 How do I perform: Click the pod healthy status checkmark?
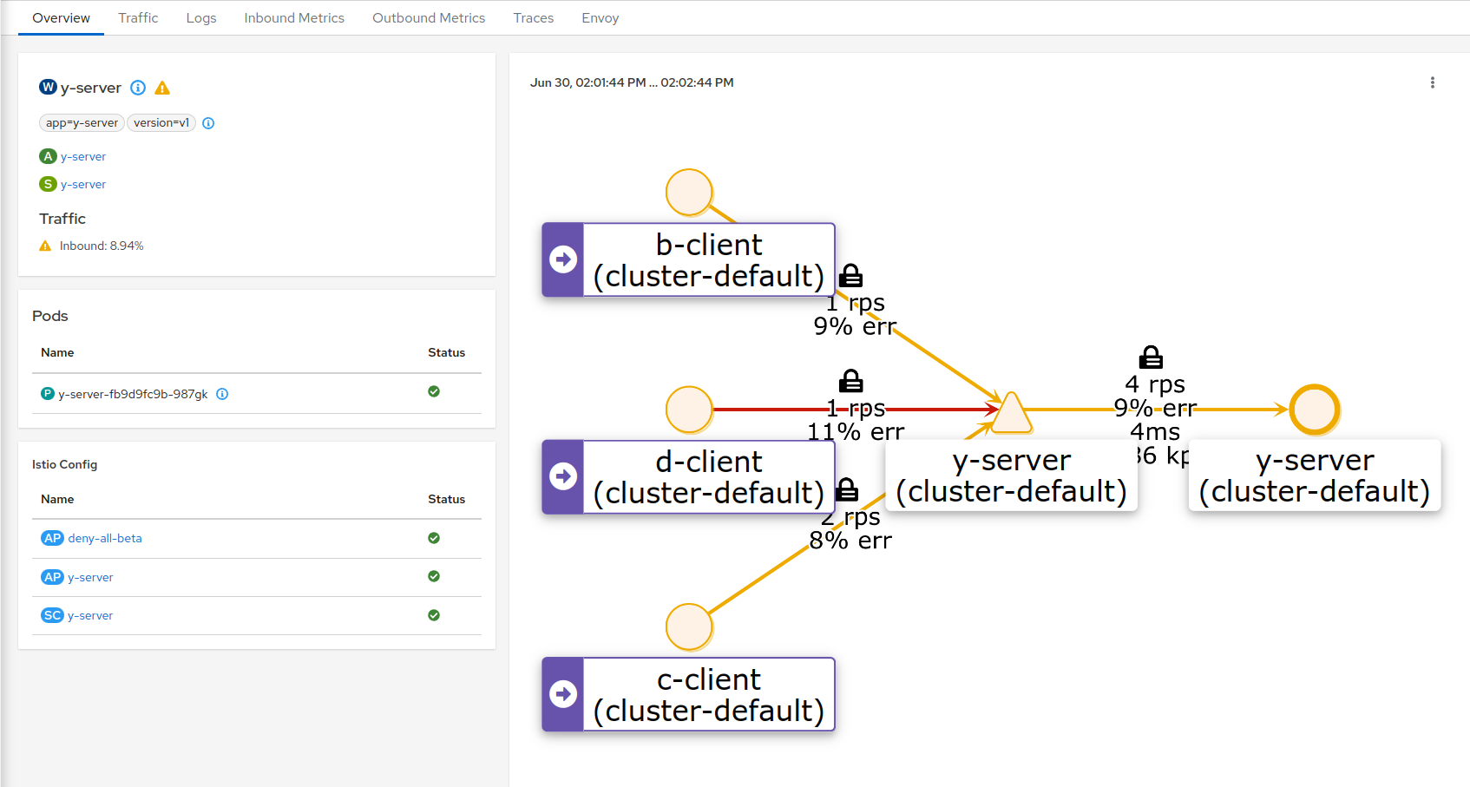click(x=434, y=391)
